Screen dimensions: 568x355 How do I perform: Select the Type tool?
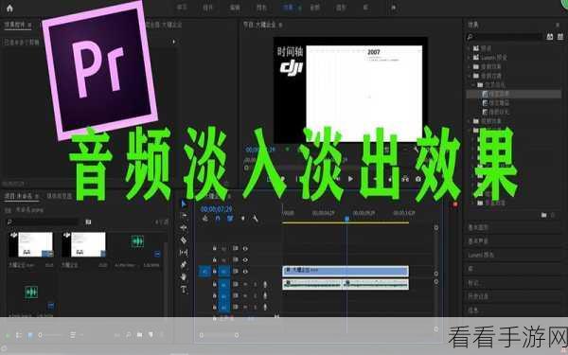click(x=184, y=289)
